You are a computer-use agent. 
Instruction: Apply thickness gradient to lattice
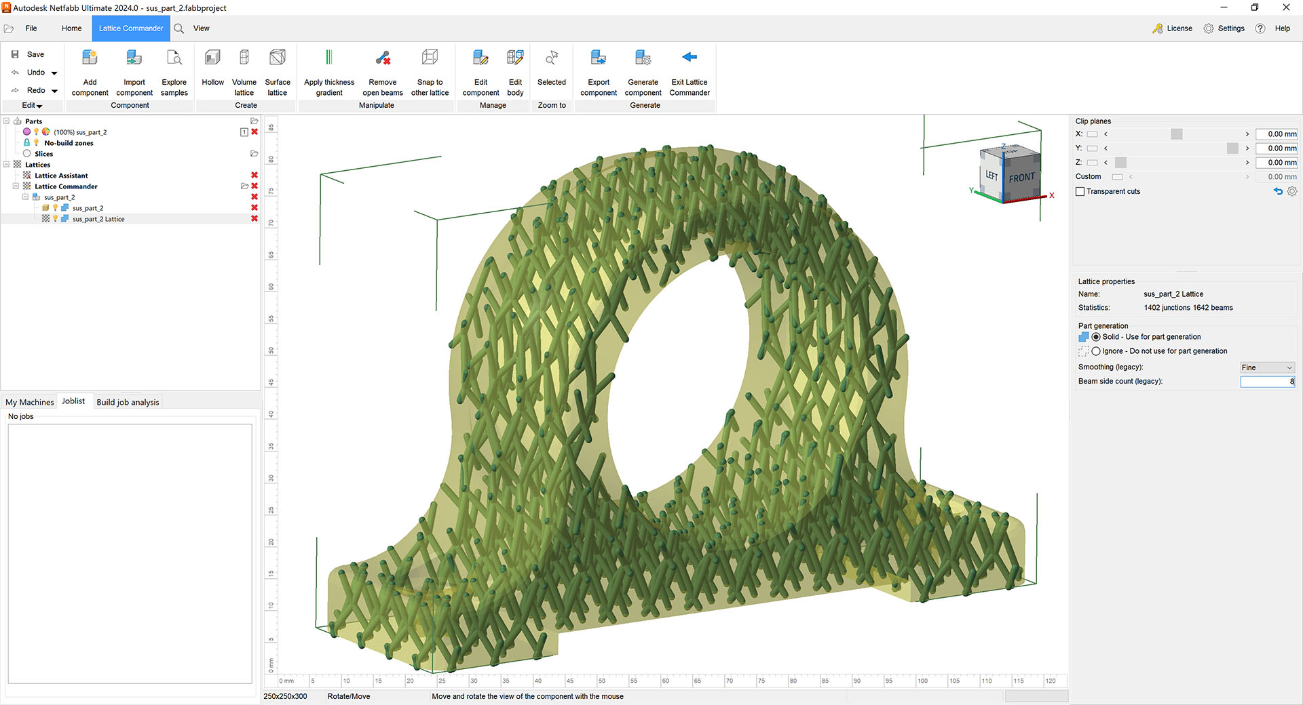click(x=329, y=58)
